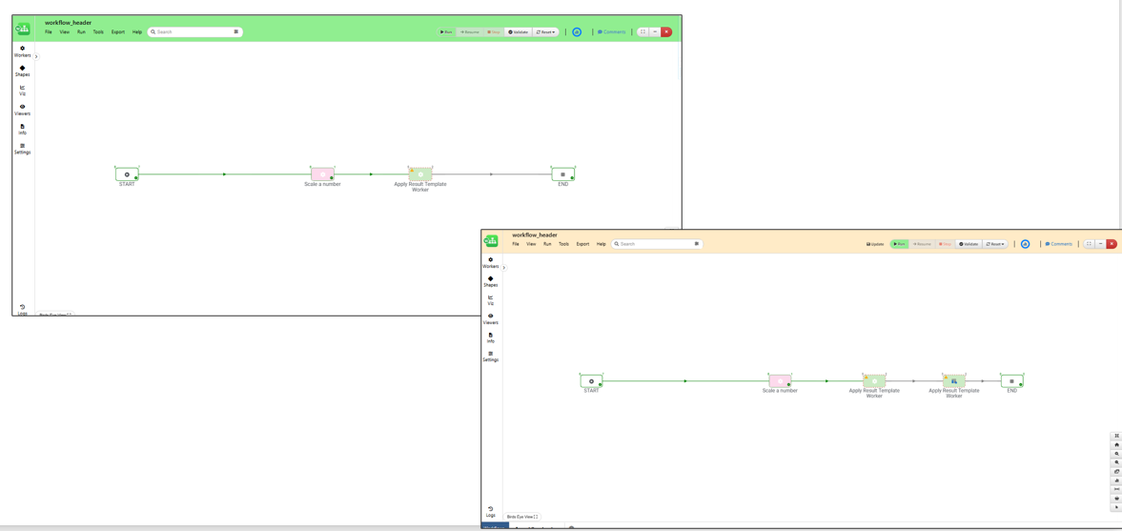Open Settings panel in top-left window

(x=22, y=149)
